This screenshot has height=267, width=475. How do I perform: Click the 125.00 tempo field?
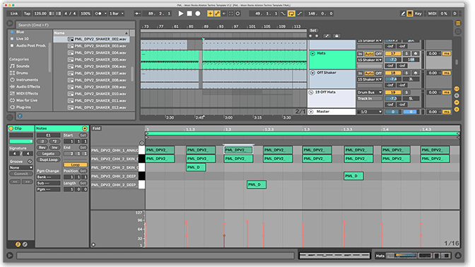[x=40, y=13]
